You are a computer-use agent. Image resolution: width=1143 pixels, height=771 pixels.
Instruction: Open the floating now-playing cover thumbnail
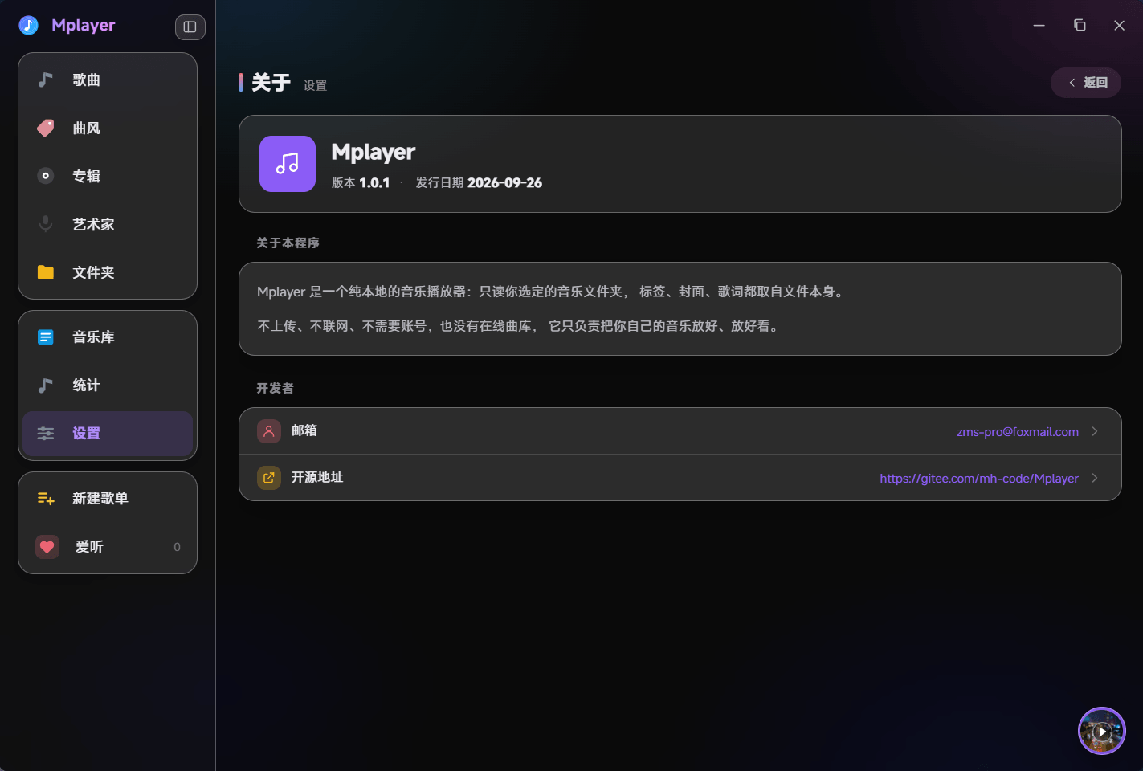coord(1102,731)
